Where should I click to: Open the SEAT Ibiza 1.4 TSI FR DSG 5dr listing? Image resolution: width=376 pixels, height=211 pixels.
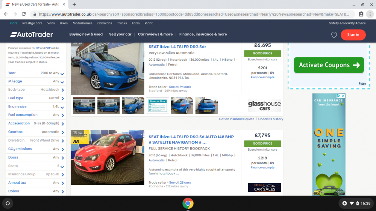[177, 47]
